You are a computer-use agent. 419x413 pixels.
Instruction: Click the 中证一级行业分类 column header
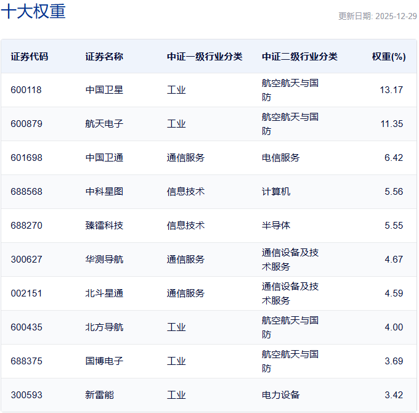[204, 56]
